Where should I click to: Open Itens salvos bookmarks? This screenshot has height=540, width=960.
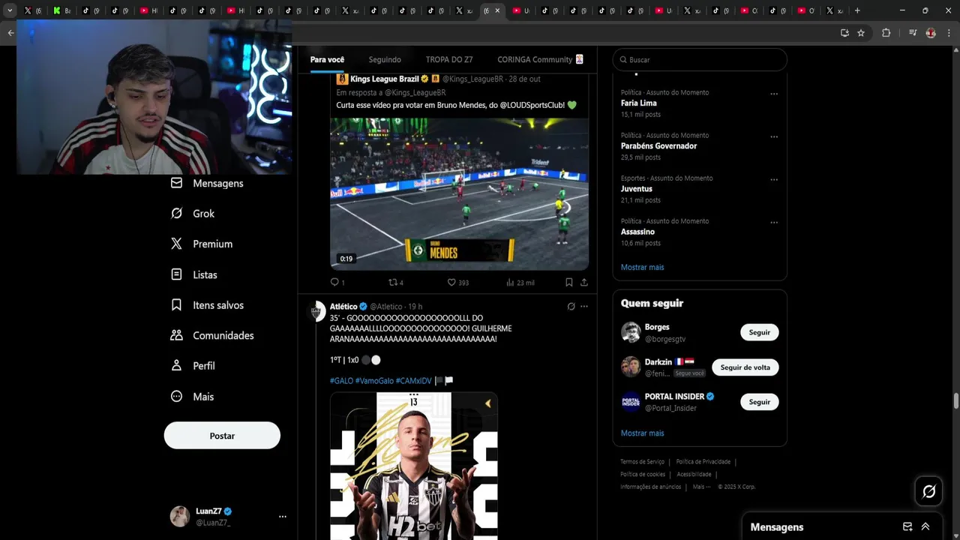[207, 305]
